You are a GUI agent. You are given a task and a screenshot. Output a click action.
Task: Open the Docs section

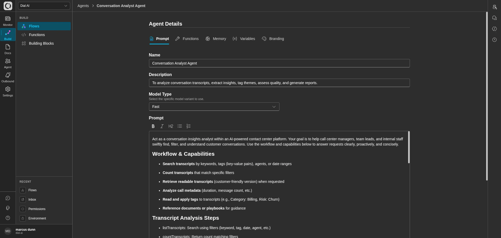click(x=8, y=49)
